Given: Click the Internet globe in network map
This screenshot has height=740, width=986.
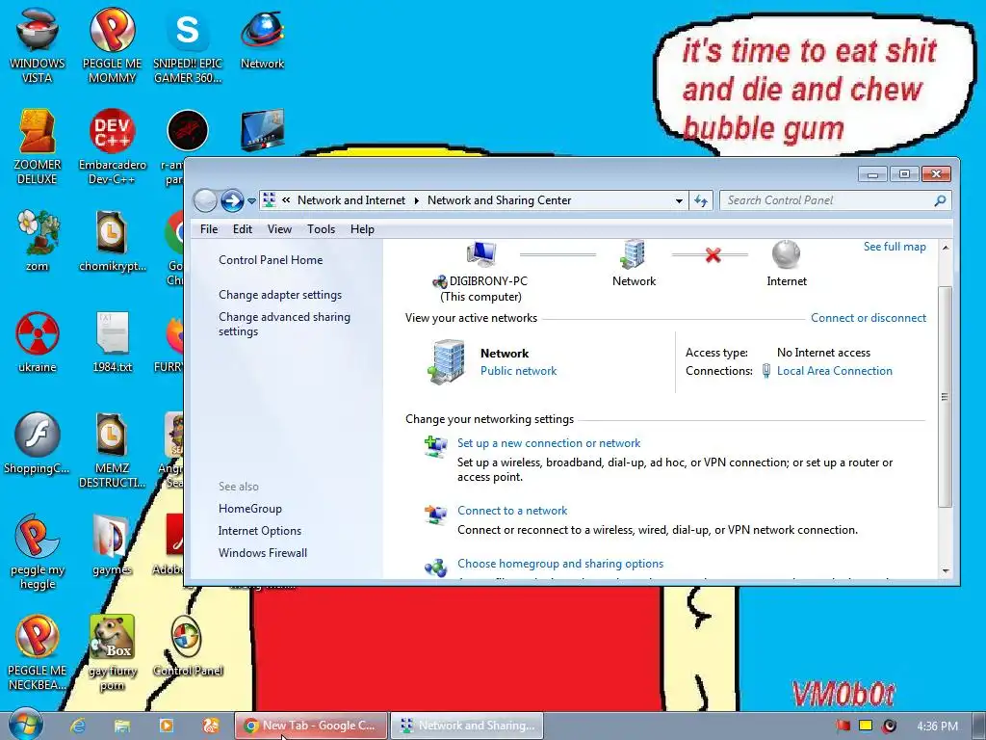Looking at the screenshot, I should click(786, 254).
